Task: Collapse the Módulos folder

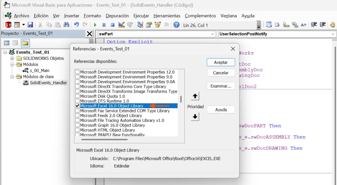Action: click(12, 64)
